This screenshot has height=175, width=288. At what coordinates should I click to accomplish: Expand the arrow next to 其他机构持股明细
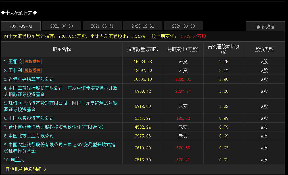(45, 169)
